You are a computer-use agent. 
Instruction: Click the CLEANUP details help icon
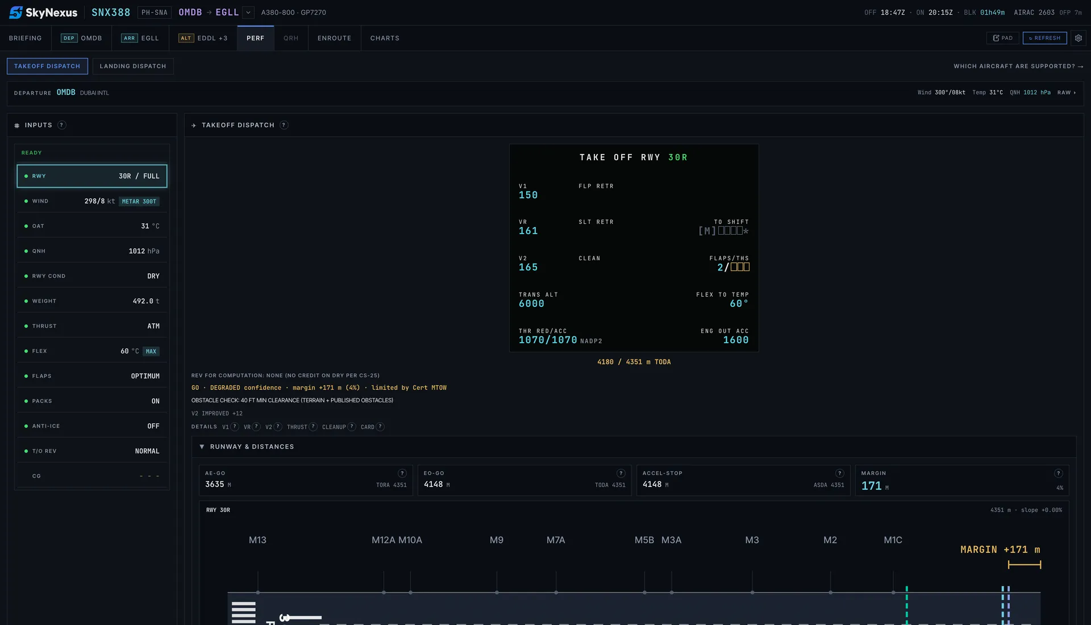(x=352, y=427)
